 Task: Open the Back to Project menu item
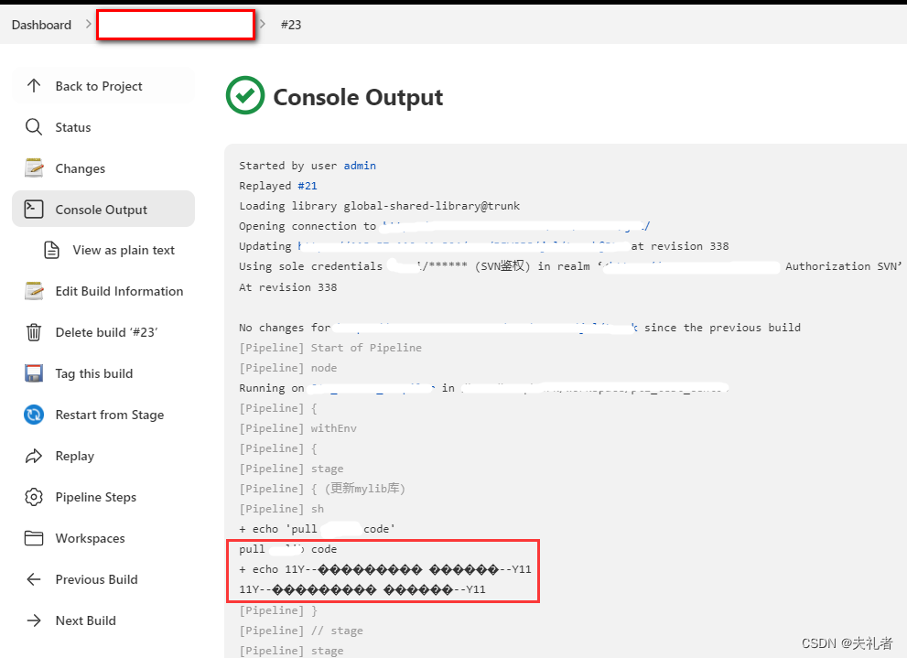click(103, 86)
